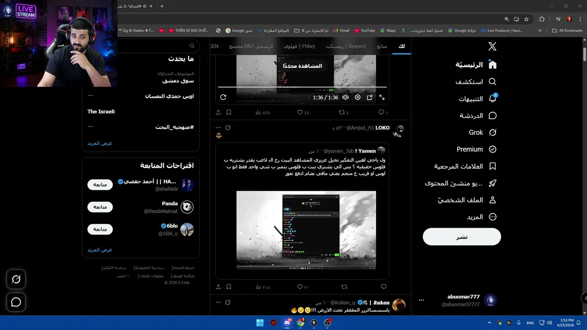Image resolution: width=587 pixels, height=330 pixels.
Task: Follow أحمد حفصي (@ahafsidz)
Action: (100, 185)
